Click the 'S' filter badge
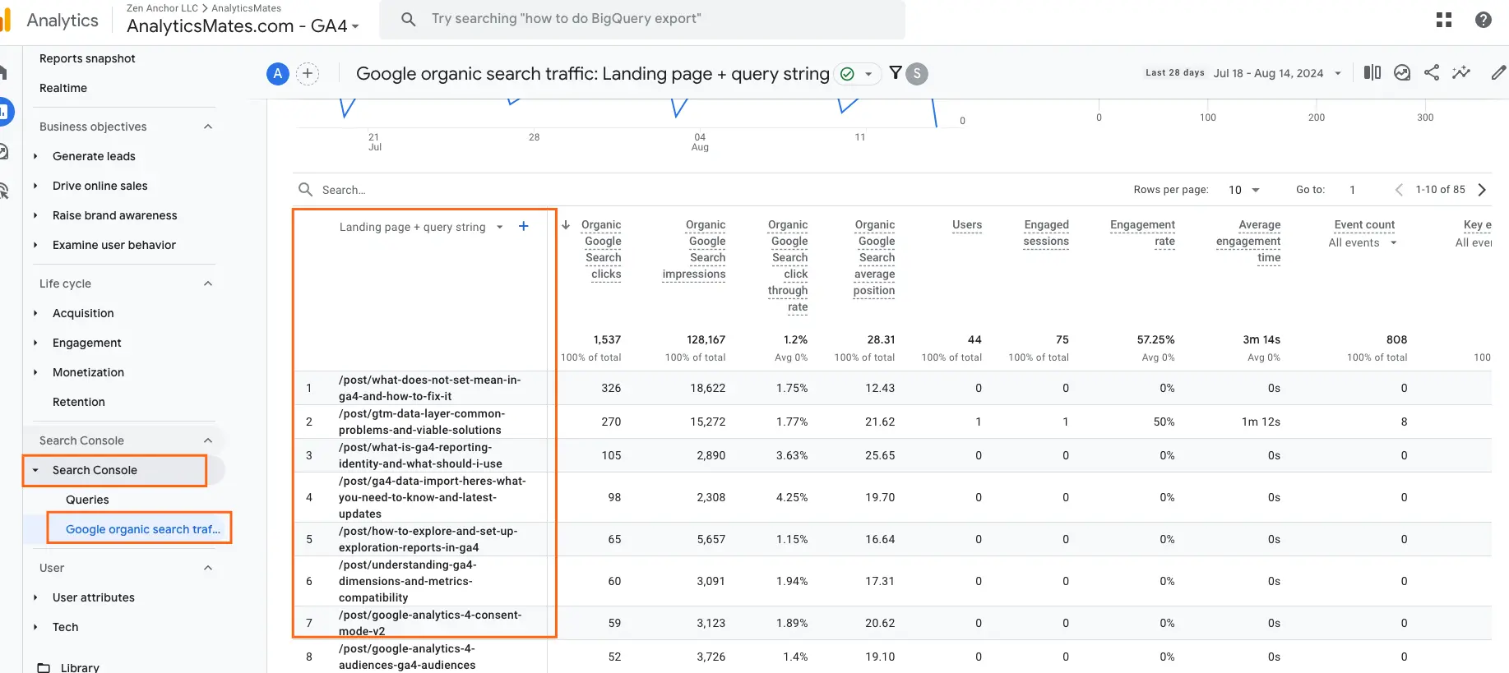The height and width of the screenshot is (673, 1509). click(x=917, y=74)
